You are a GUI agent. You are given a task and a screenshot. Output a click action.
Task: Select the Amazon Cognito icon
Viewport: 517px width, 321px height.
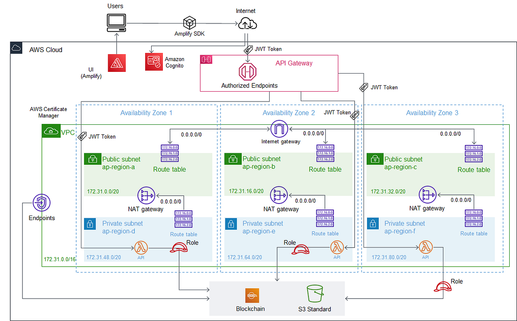coord(154,62)
